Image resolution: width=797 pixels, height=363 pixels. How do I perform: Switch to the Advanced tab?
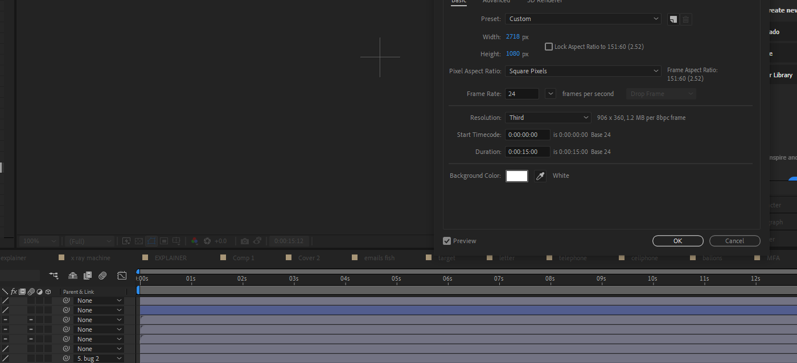(x=496, y=2)
